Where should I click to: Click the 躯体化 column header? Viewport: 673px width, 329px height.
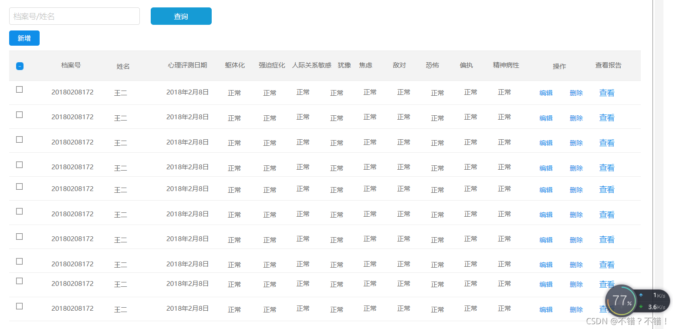coord(235,65)
